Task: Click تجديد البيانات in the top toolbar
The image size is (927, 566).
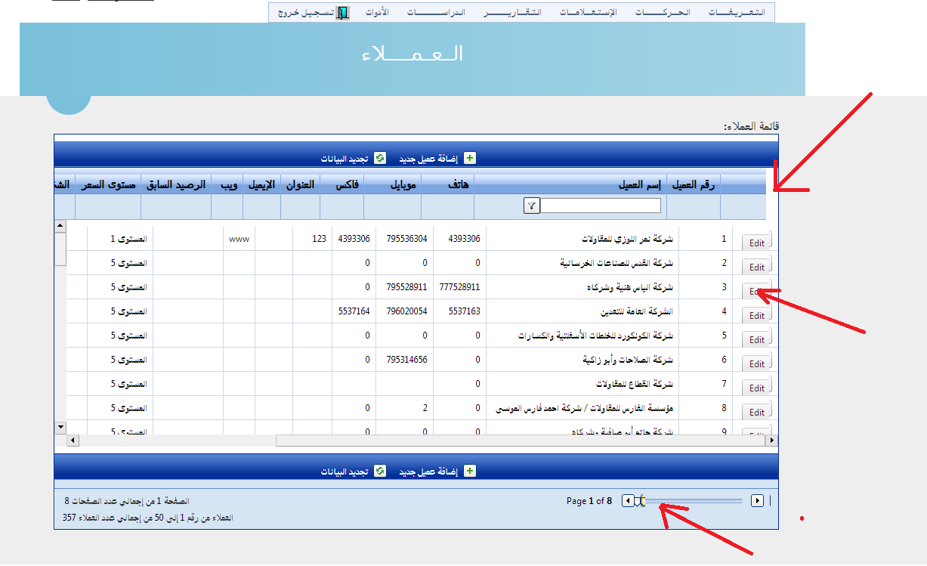Action: [x=344, y=159]
